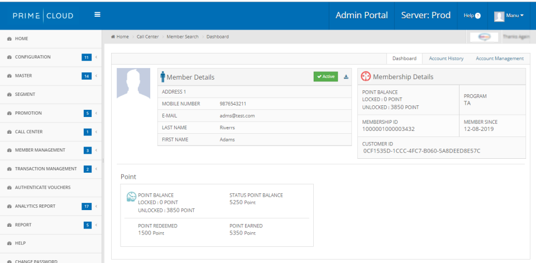Image resolution: width=536 pixels, height=263 pixels.
Task: Click the Dashboard breadcrumb item
Action: point(218,37)
